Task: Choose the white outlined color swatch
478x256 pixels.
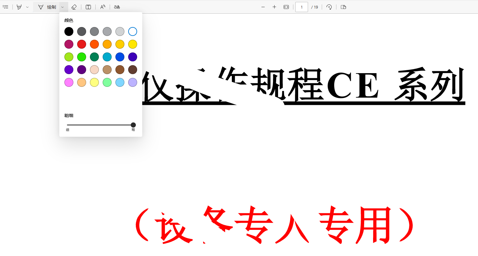Action: [133, 31]
